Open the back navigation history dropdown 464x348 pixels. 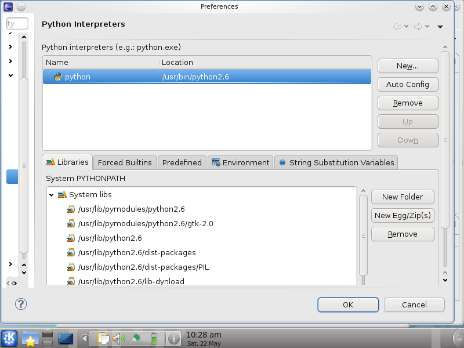click(x=407, y=26)
